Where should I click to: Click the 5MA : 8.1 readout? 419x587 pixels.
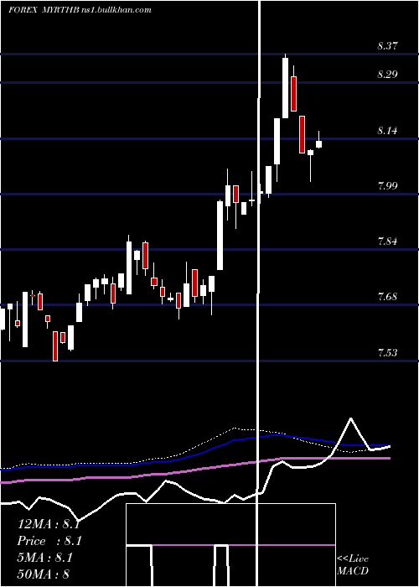click(45, 558)
